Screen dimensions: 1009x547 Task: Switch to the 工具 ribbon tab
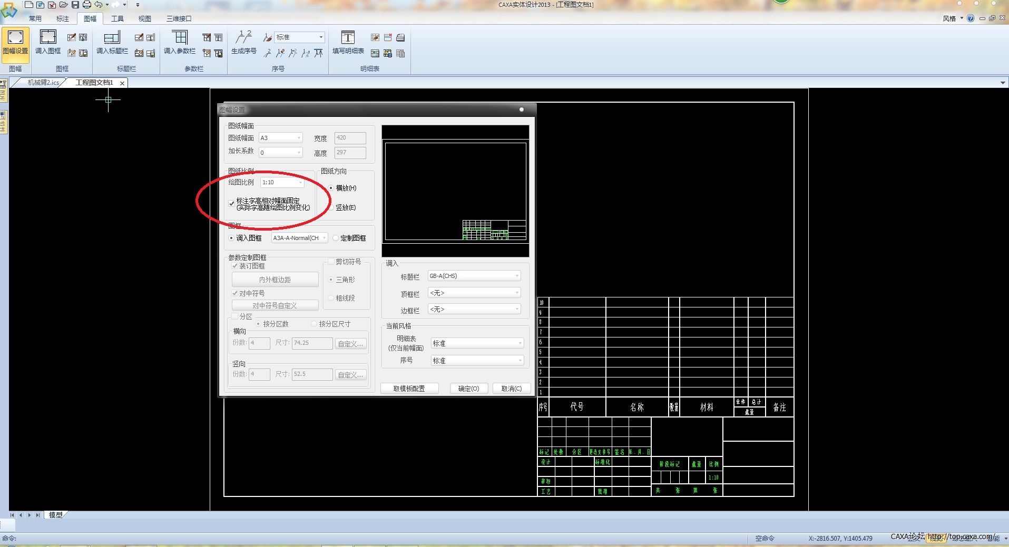click(x=117, y=18)
